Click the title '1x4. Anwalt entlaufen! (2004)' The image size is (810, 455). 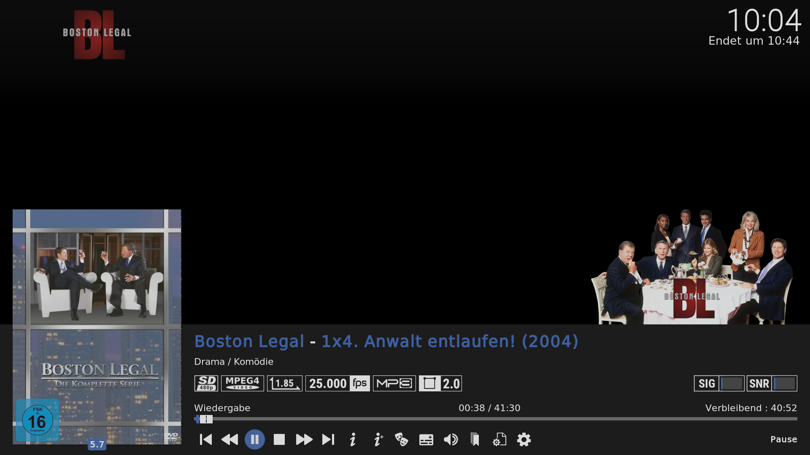[450, 341]
